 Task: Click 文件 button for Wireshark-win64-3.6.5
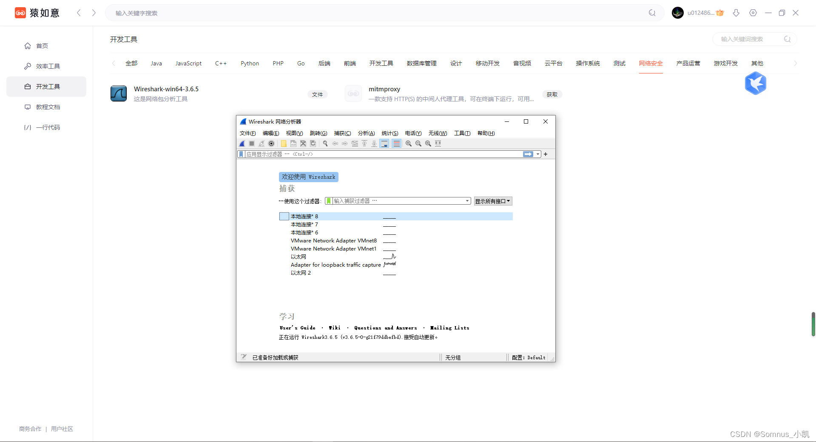coord(318,95)
